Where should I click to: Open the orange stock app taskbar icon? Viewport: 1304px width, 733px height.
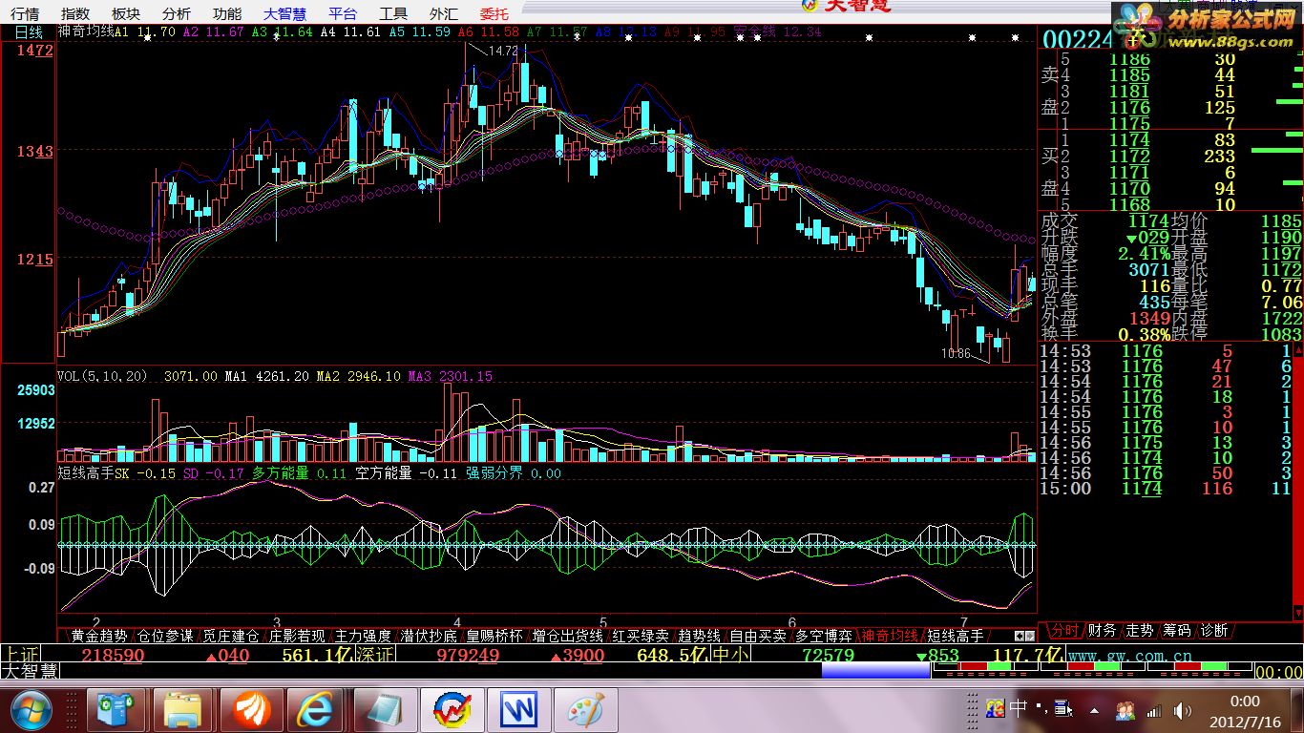[x=254, y=710]
